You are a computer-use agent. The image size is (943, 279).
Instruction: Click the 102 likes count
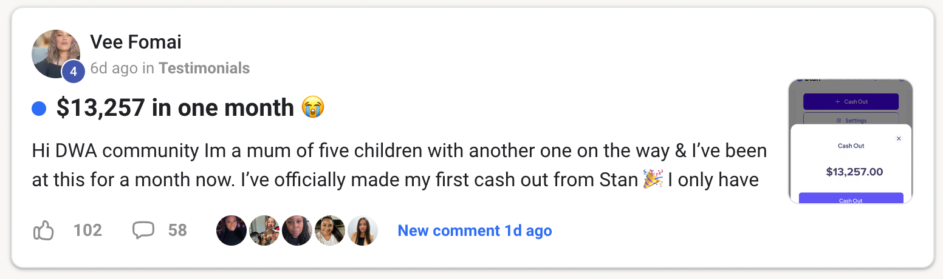(x=87, y=230)
